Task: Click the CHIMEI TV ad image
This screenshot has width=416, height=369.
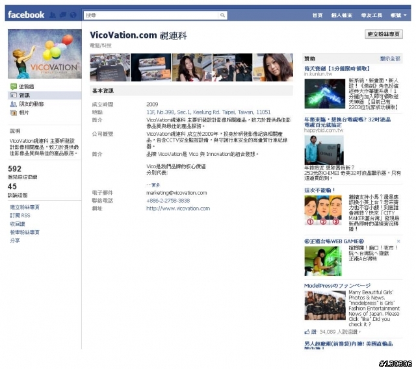Action: point(324,150)
